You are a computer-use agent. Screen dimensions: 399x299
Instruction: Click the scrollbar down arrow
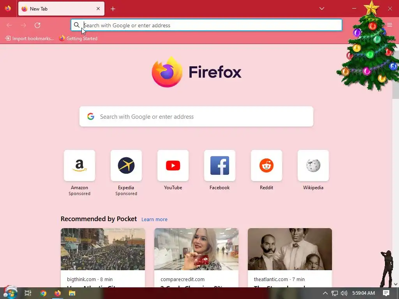[395, 284]
